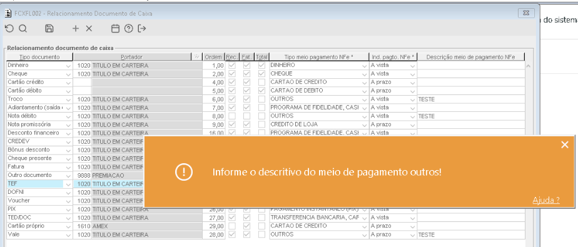The width and height of the screenshot is (578, 247).
Task: Click TESTE description in Nota débito row
Action: (x=470, y=116)
